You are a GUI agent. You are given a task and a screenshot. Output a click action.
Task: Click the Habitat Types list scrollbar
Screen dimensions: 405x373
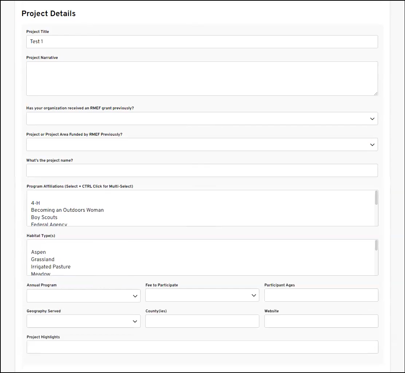click(x=376, y=246)
